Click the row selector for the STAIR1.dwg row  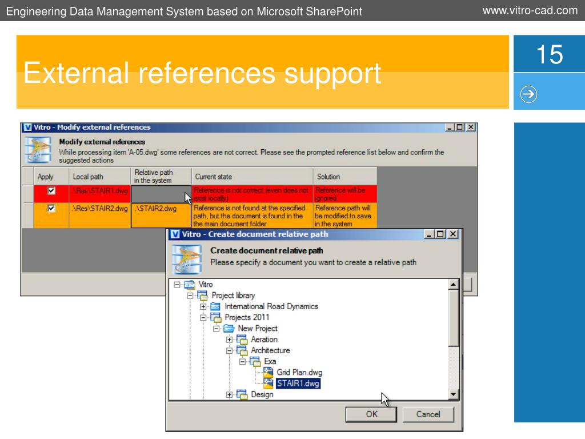click(x=28, y=194)
